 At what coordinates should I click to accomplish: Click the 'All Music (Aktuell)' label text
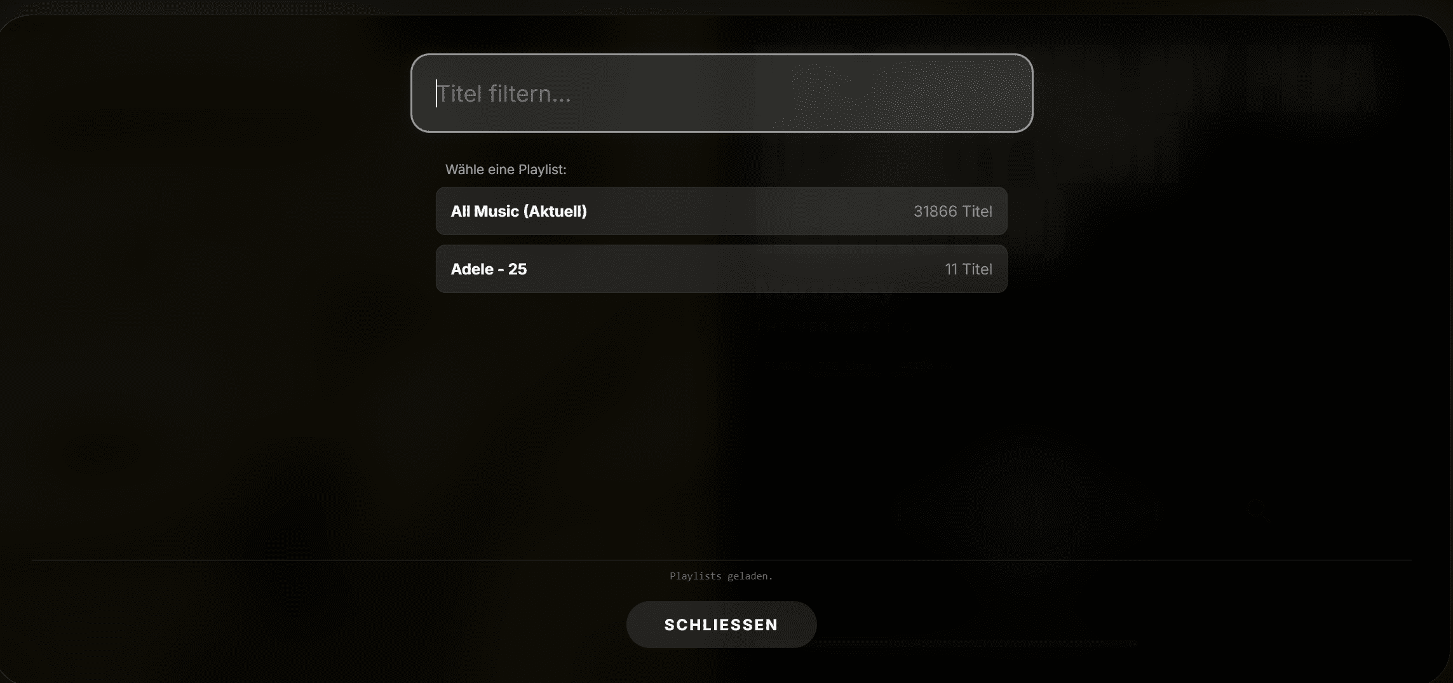point(518,211)
